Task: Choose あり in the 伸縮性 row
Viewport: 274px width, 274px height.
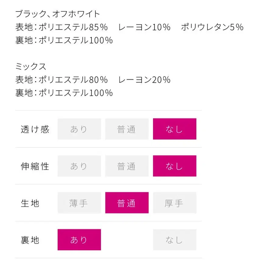Action: pyautogui.click(x=79, y=166)
